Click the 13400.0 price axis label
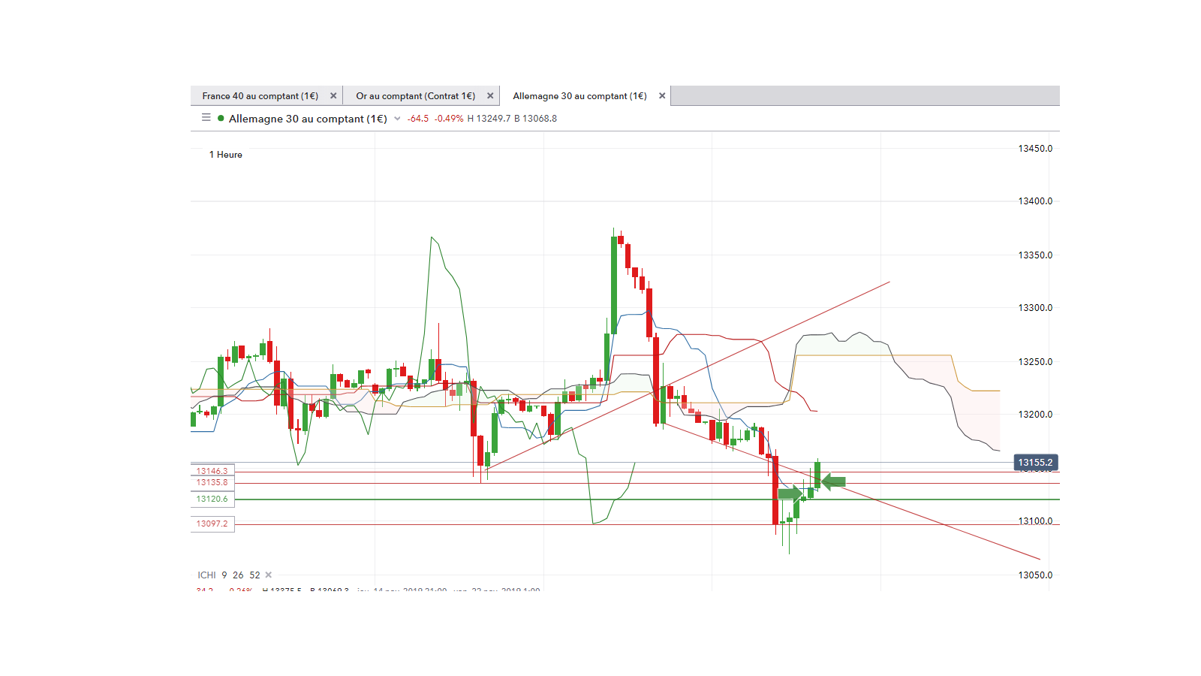 [x=1035, y=201]
